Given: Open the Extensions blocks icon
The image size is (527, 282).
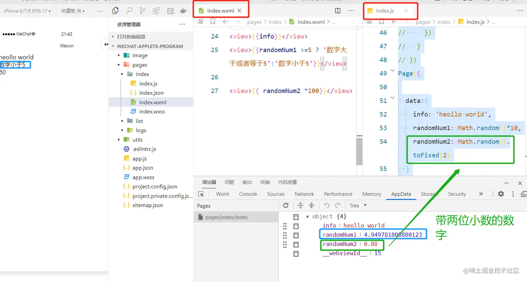Looking at the screenshot, I should coord(156,11).
